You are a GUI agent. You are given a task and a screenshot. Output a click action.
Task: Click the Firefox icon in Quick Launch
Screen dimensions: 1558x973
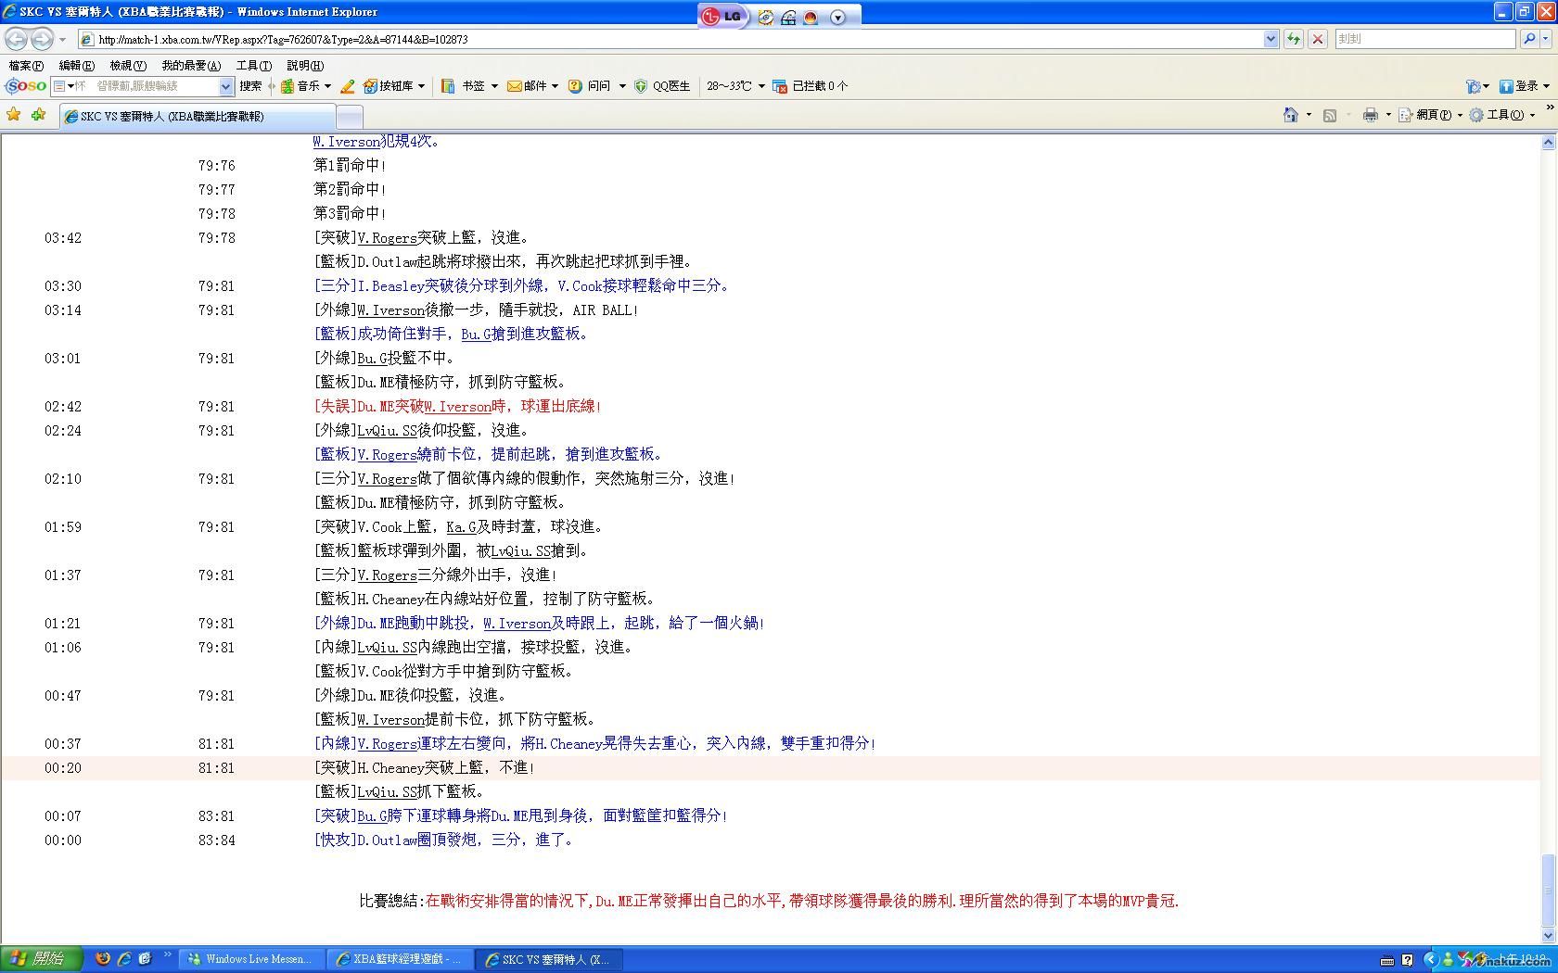103,959
